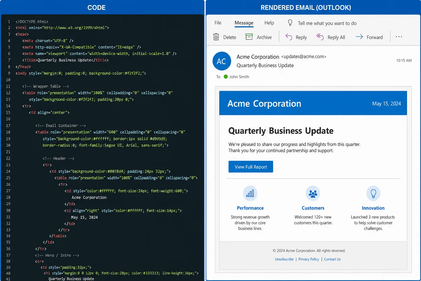Viewport: 421px width, 281px height.
Task: Click the Acme Corporation banner title
Action: click(264, 103)
